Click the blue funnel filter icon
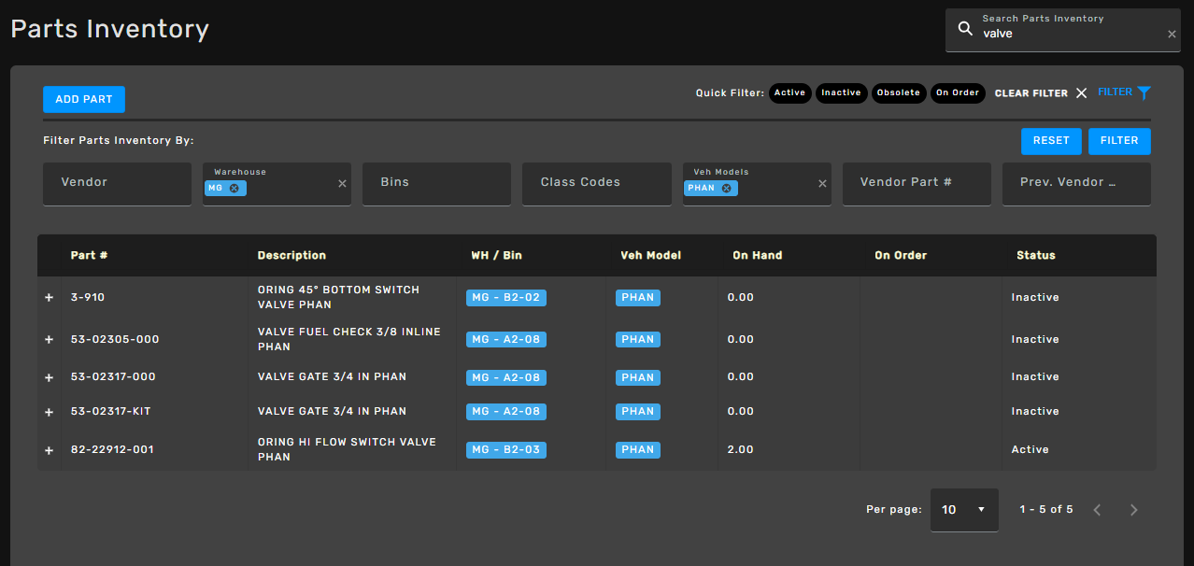Screen dimensions: 1194x566 [1144, 92]
